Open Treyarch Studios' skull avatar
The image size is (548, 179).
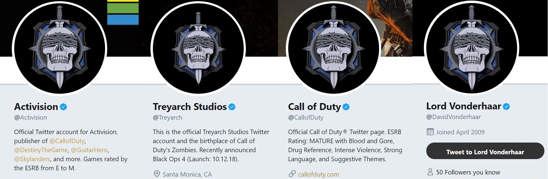198,49
